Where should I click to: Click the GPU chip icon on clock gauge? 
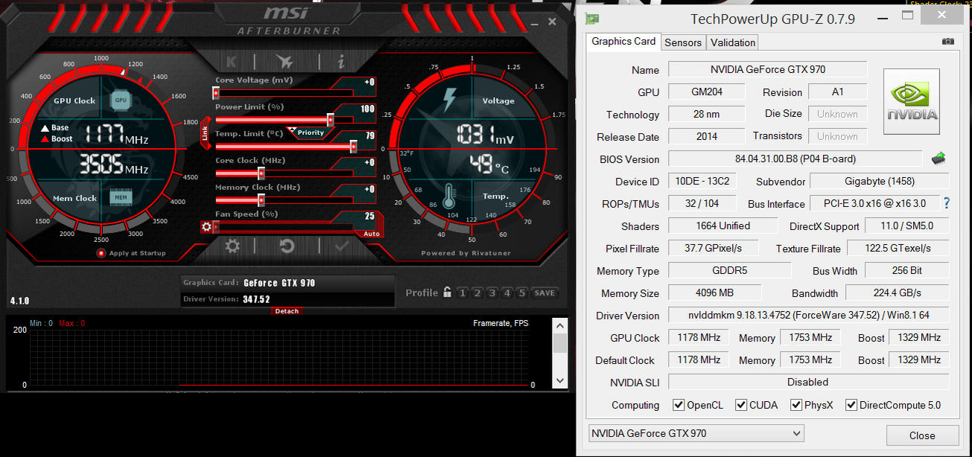click(x=120, y=100)
